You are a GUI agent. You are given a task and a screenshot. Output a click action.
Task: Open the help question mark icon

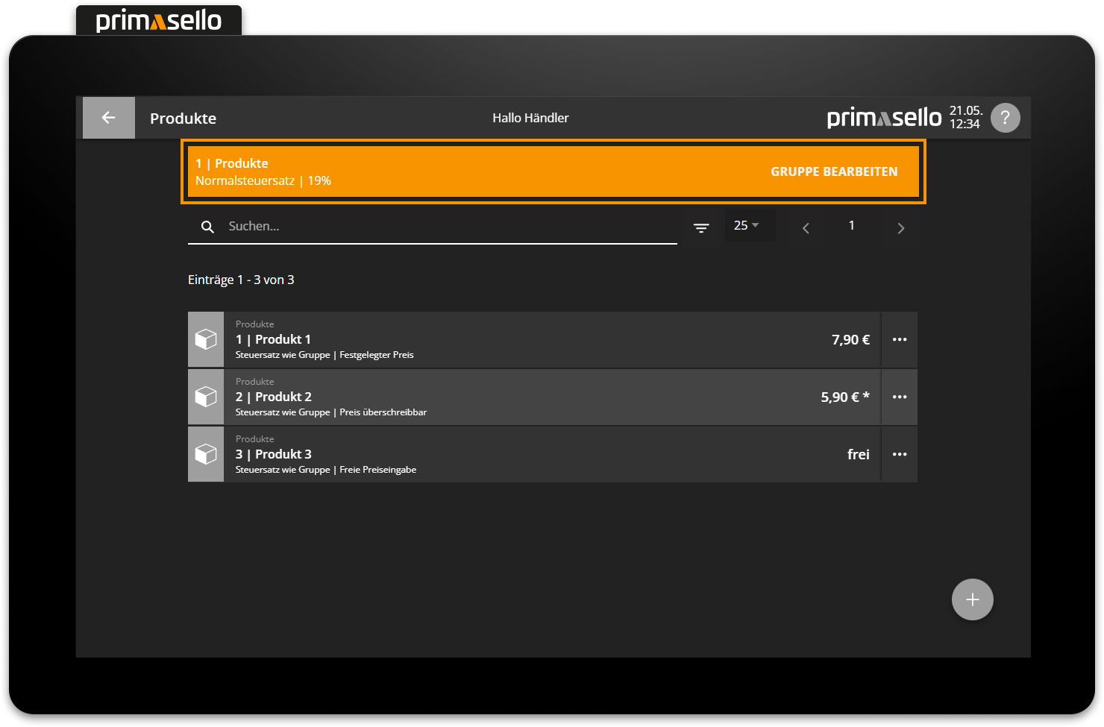(1005, 118)
